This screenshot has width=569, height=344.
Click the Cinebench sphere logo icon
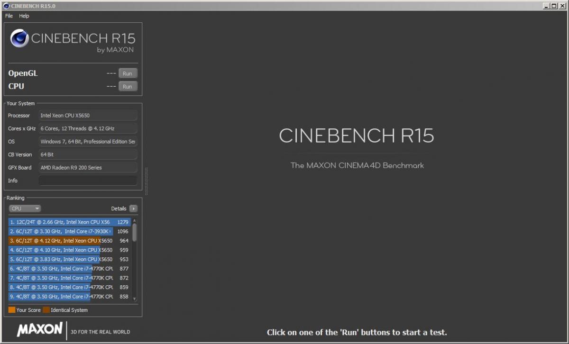pos(20,38)
